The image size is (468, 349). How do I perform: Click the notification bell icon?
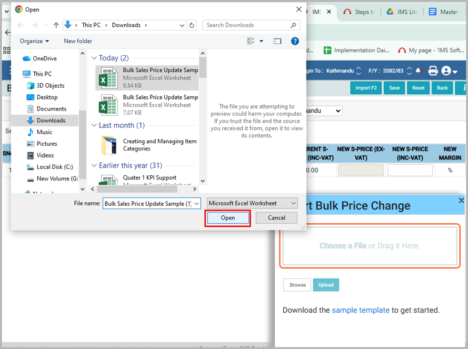(418, 71)
